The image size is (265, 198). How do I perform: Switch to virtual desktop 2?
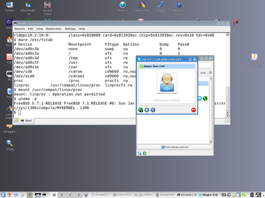[61, 195]
